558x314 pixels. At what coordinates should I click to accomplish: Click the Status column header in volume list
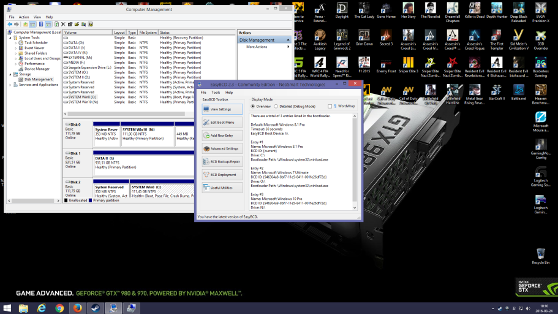pos(197,33)
